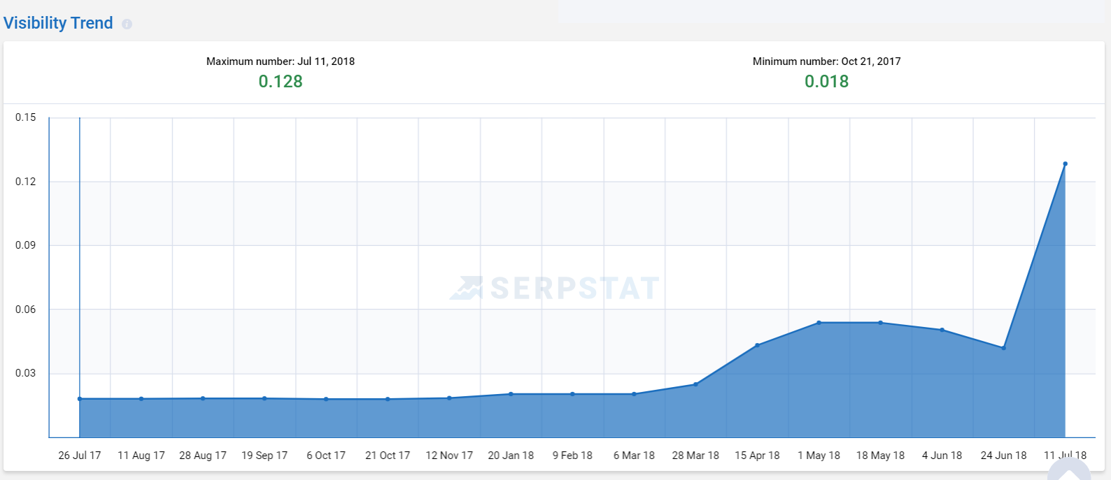
Task: Select the maximum value 0.128
Action: click(281, 82)
